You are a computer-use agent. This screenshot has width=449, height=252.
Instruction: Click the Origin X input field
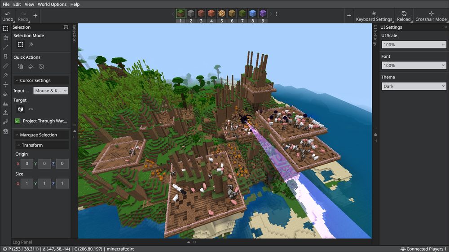click(27, 164)
